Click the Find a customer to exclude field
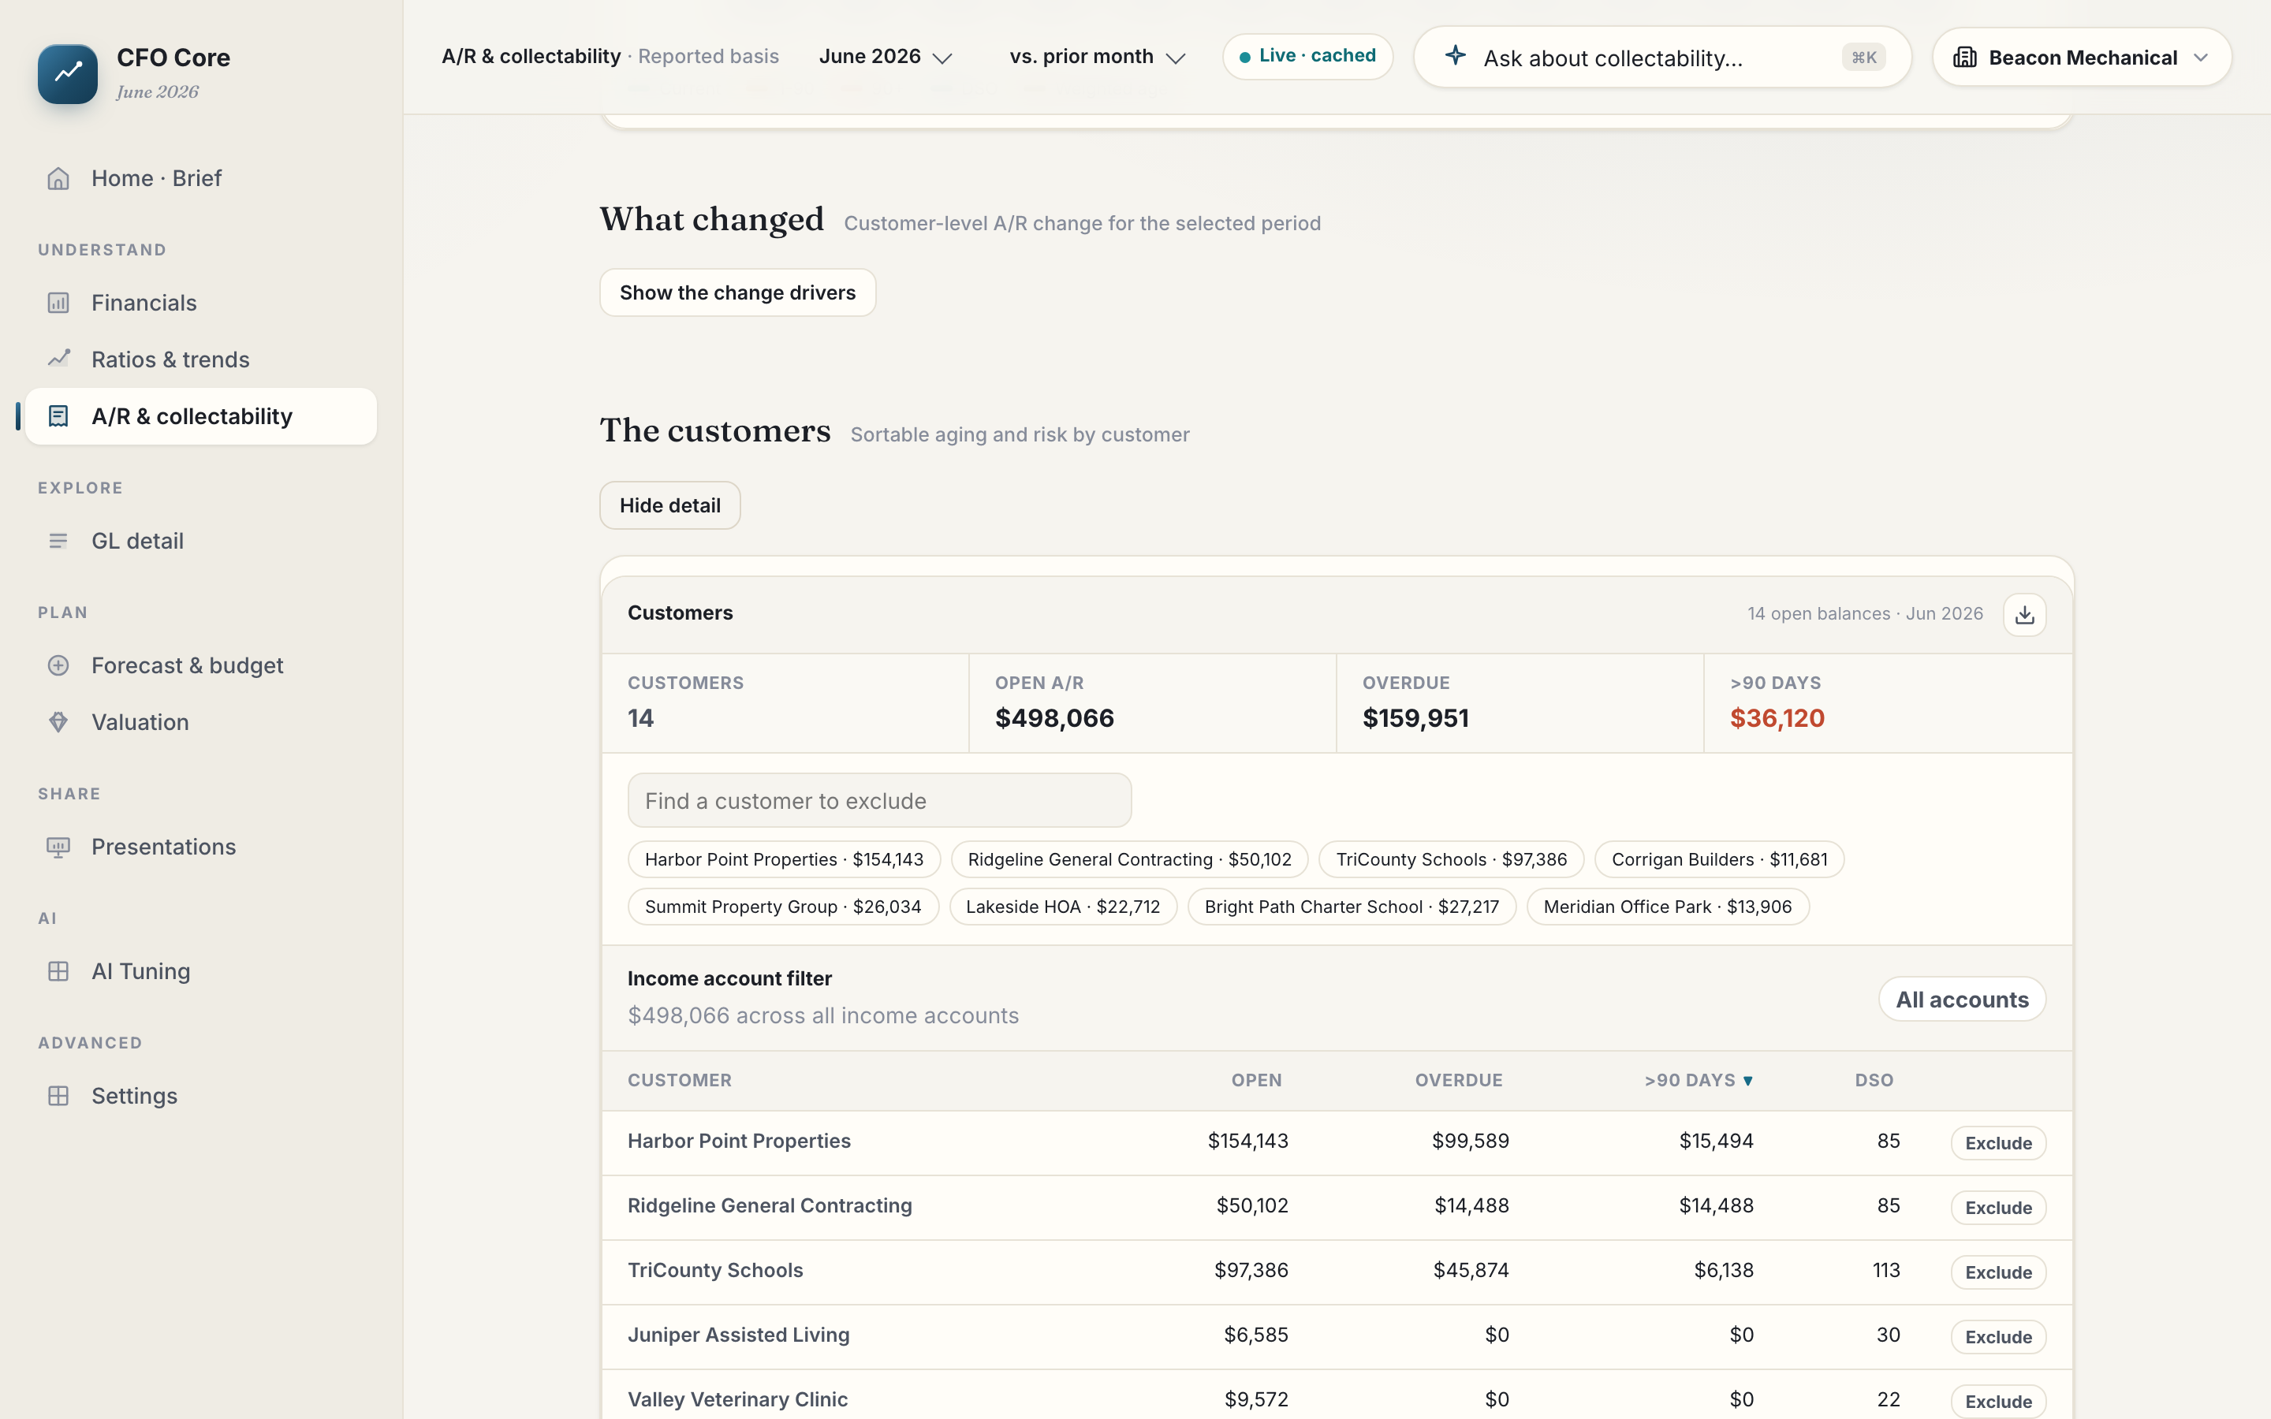 click(879, 800)
